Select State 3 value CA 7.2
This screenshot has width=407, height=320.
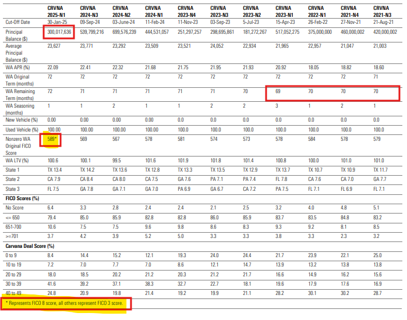click(x=249, y=189)
